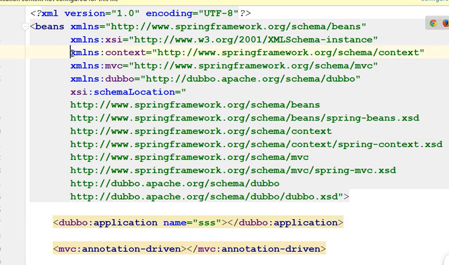
Task: Click the schema/beans URL line
Action: pyautogui.click(x=195, y=105)
